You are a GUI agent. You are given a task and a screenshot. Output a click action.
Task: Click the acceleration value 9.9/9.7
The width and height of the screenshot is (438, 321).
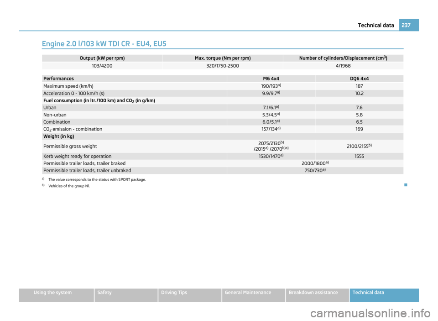tap(271, 94)
